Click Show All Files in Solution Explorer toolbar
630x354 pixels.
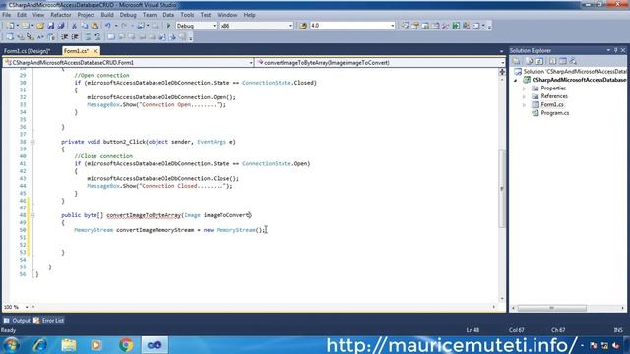point(529,61)
